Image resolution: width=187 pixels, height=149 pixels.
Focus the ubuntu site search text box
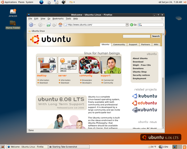pos(136,36)
